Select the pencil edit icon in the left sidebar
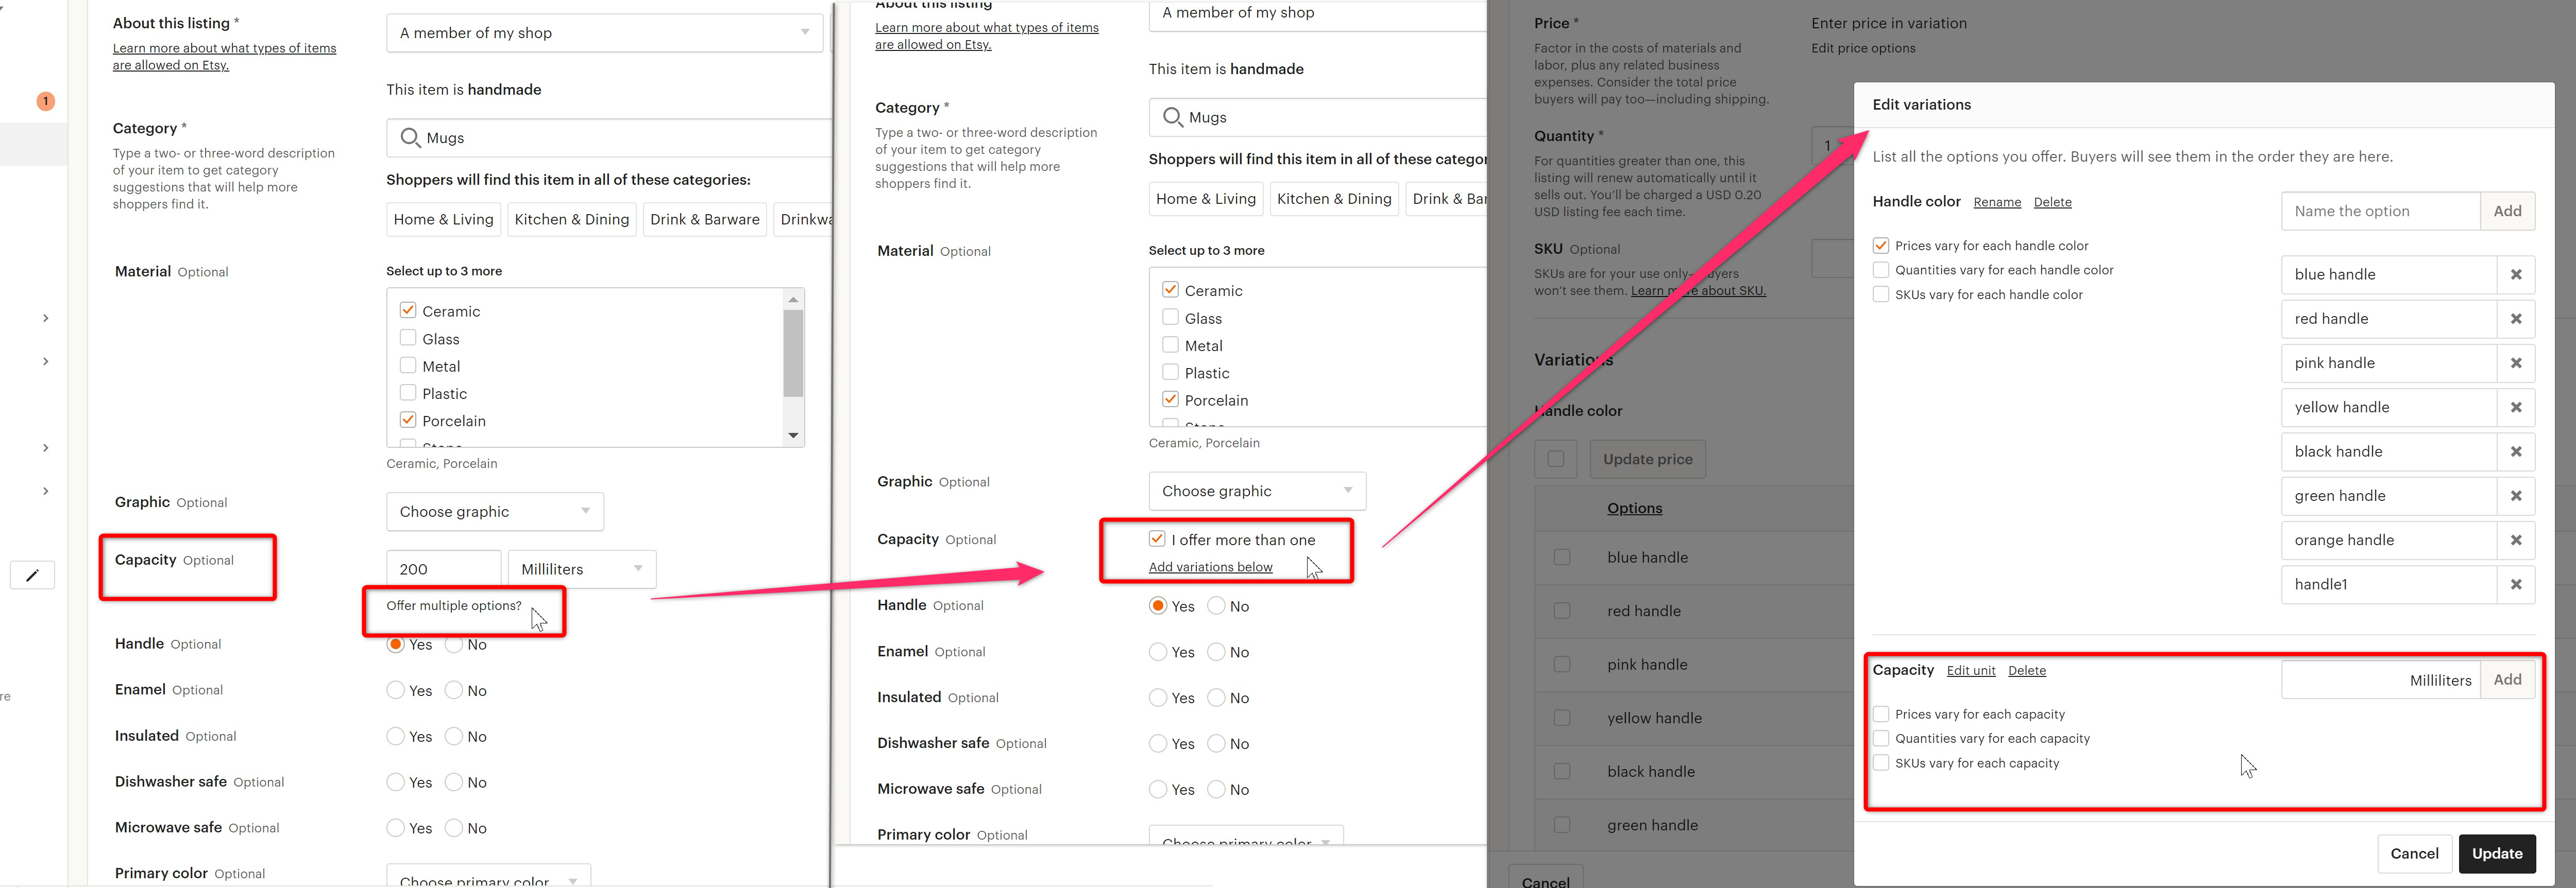This screenshot has width=2576, height=888. 33,574
